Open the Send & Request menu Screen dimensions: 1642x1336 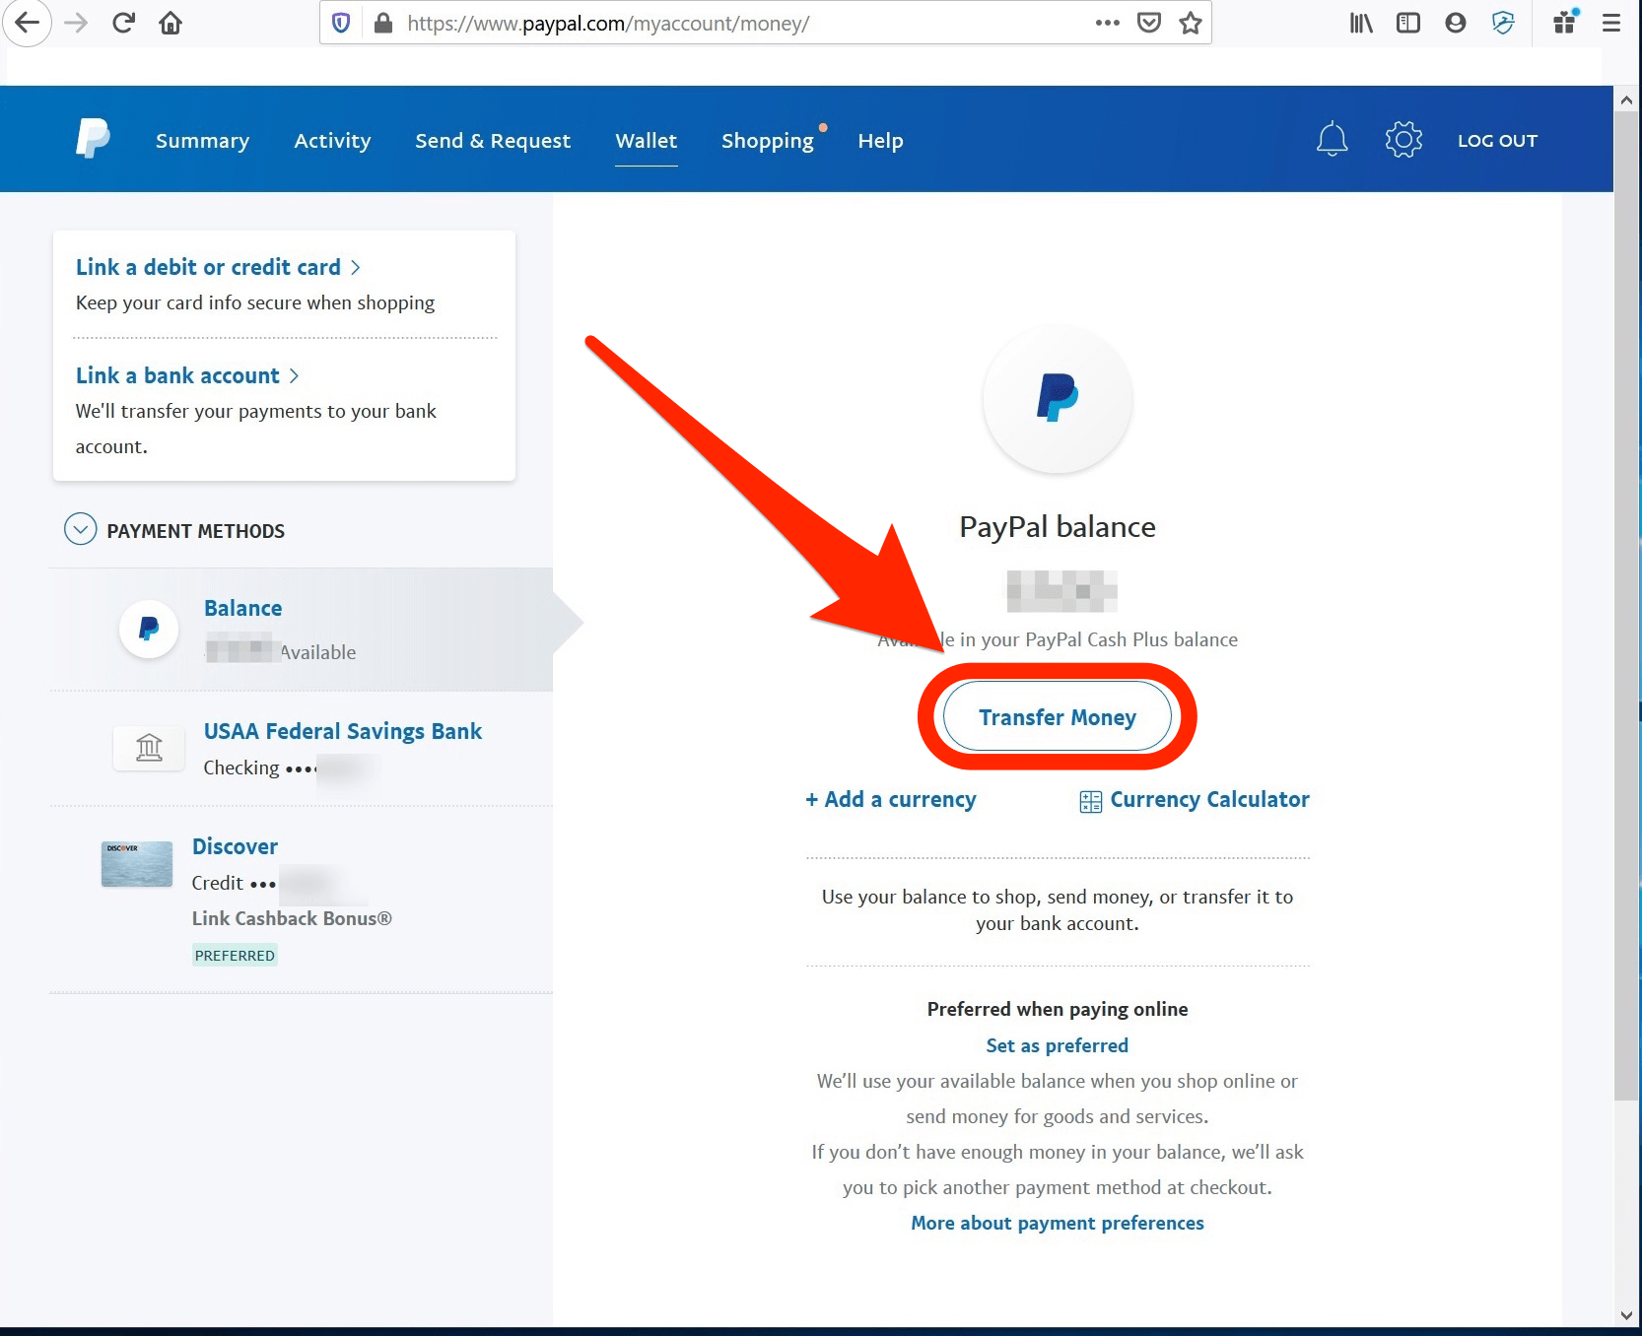(493, 140)
